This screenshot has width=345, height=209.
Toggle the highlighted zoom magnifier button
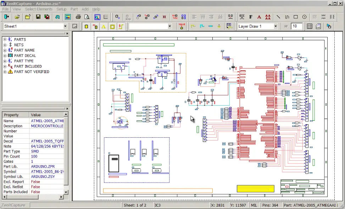(97, 17)
